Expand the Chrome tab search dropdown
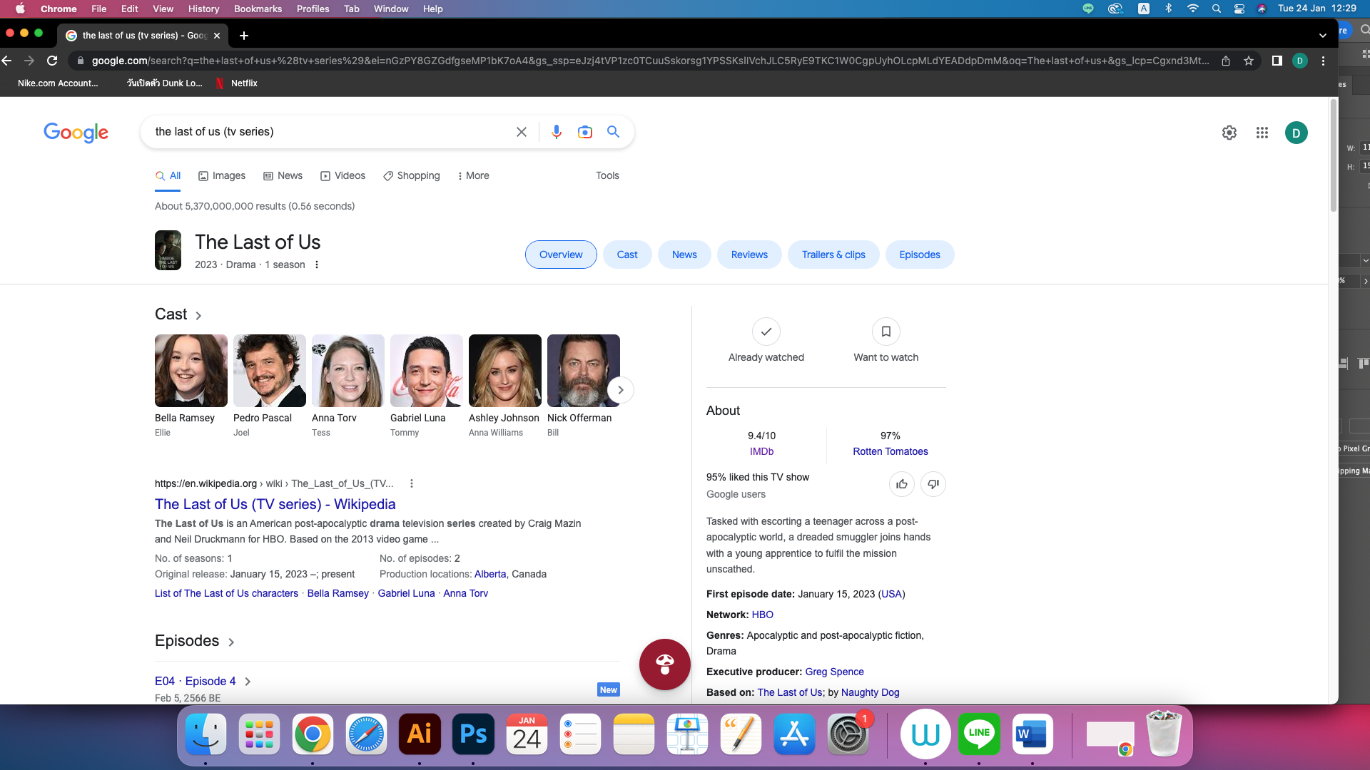Screen dimensions: 1370x770 coord(1323,36)
